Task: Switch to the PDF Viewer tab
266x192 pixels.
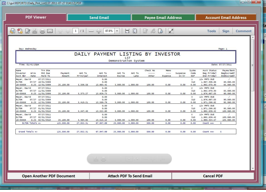Action: click(x=36, y=17)
